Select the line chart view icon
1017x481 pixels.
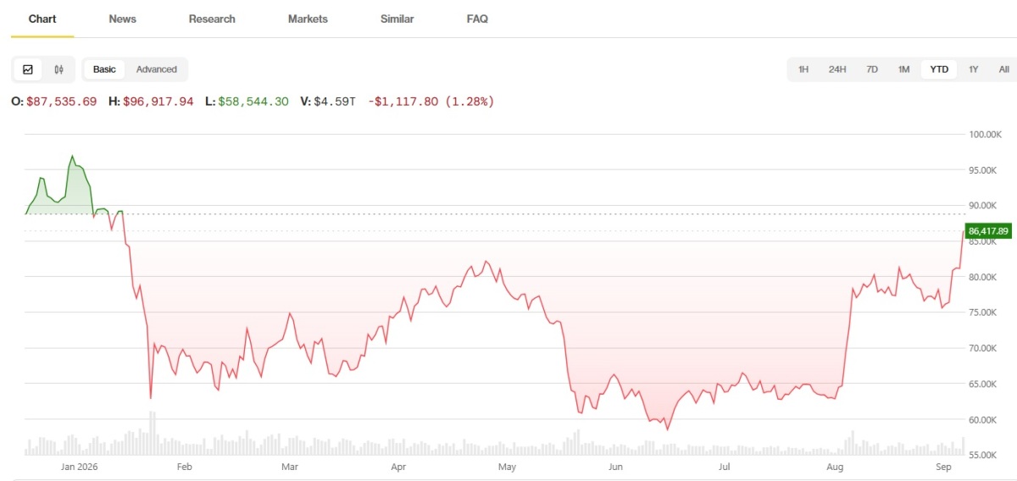[x=28, y=69]
